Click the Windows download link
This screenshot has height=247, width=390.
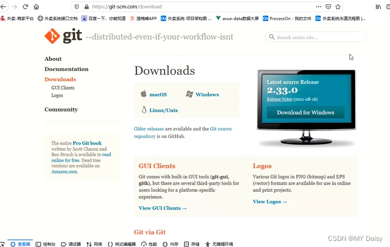(x=207, y=94)
